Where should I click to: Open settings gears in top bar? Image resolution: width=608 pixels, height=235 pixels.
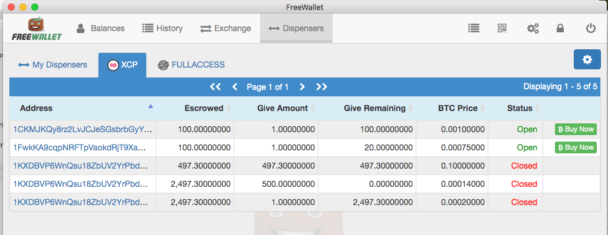click(533, 28)
